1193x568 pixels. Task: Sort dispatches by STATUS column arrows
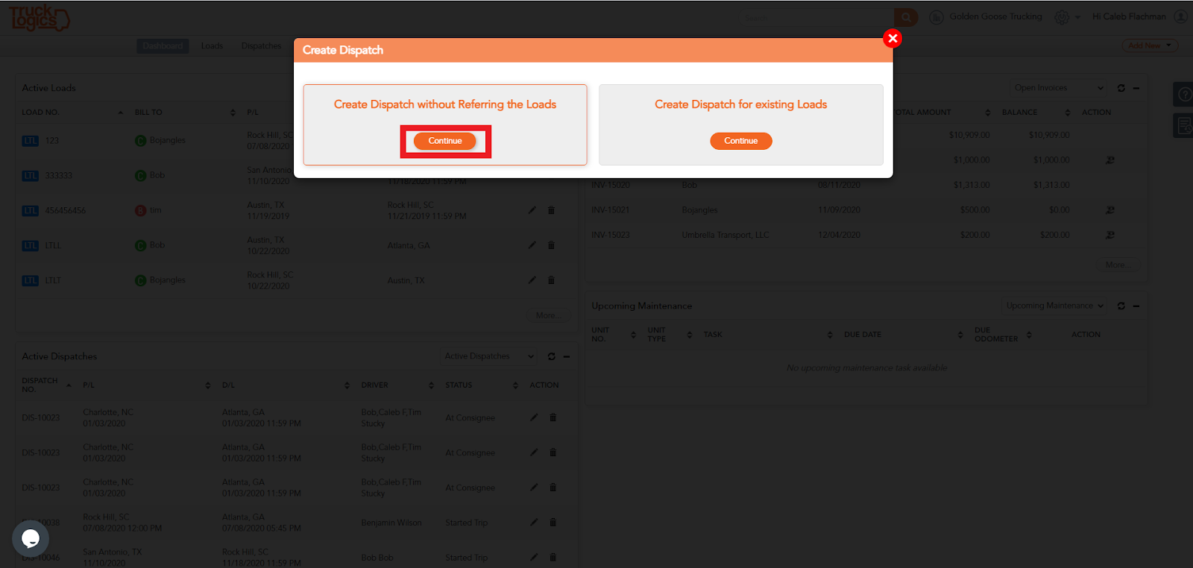[515, 385]
